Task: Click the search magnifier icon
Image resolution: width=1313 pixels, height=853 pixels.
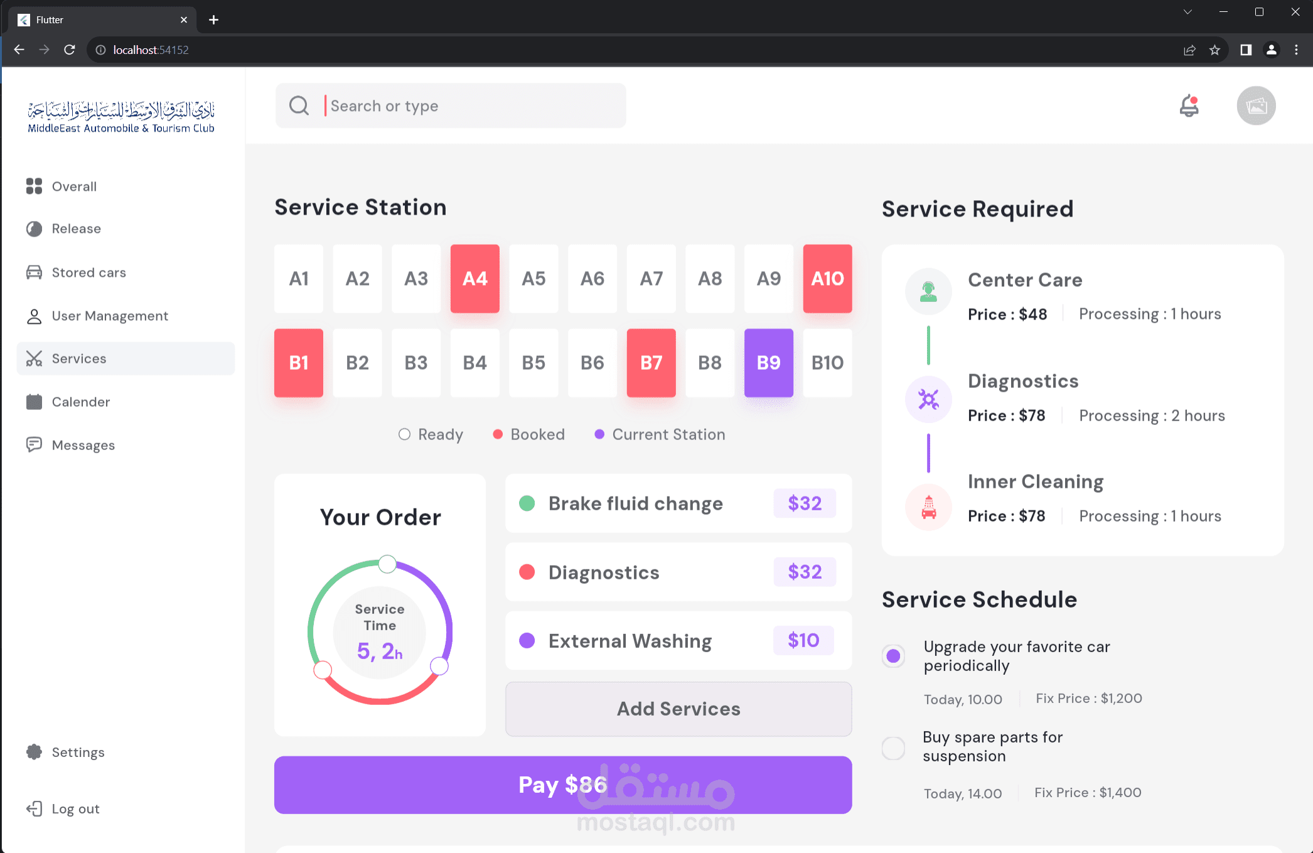Action: pyautogui.click(x=299, y=105)
